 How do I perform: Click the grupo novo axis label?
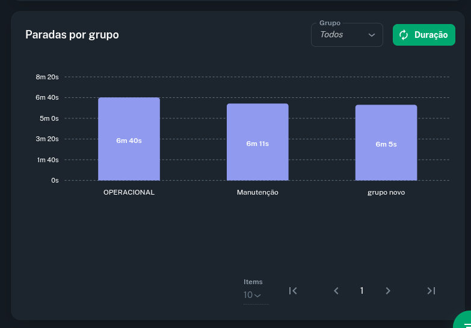tap(386, 192)
